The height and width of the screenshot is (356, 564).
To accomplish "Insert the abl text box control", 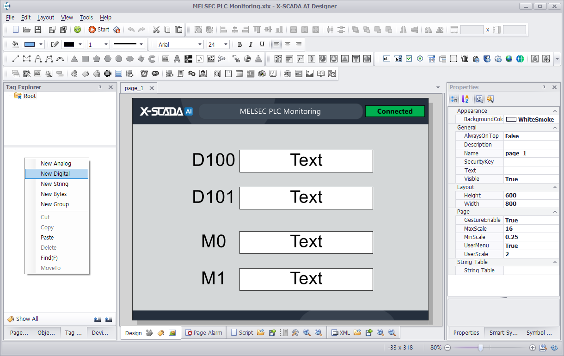I will coord(387,59).
